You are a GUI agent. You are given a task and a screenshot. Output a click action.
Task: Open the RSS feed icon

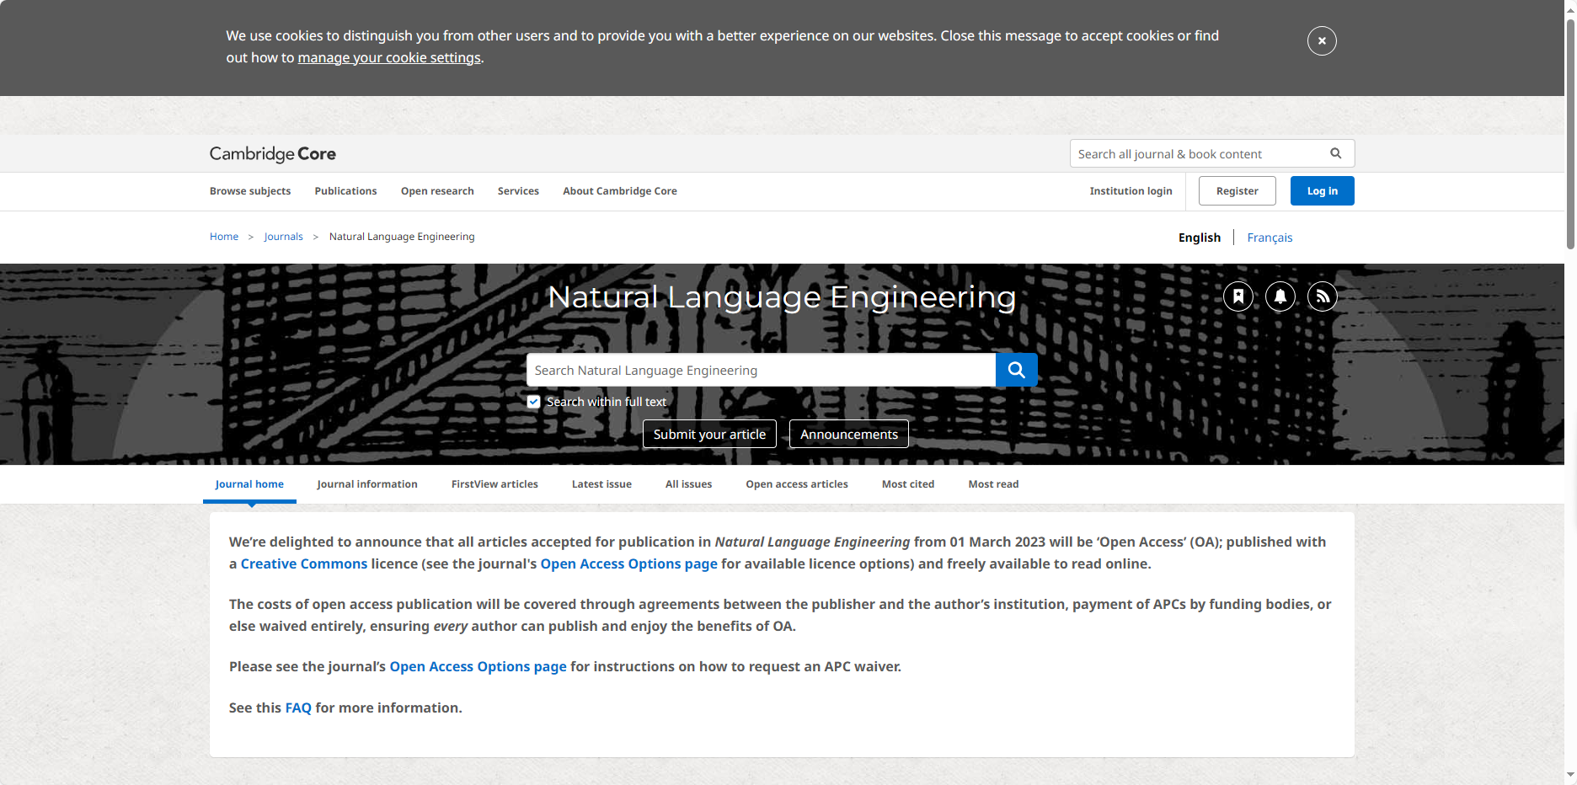(1323, 296)
